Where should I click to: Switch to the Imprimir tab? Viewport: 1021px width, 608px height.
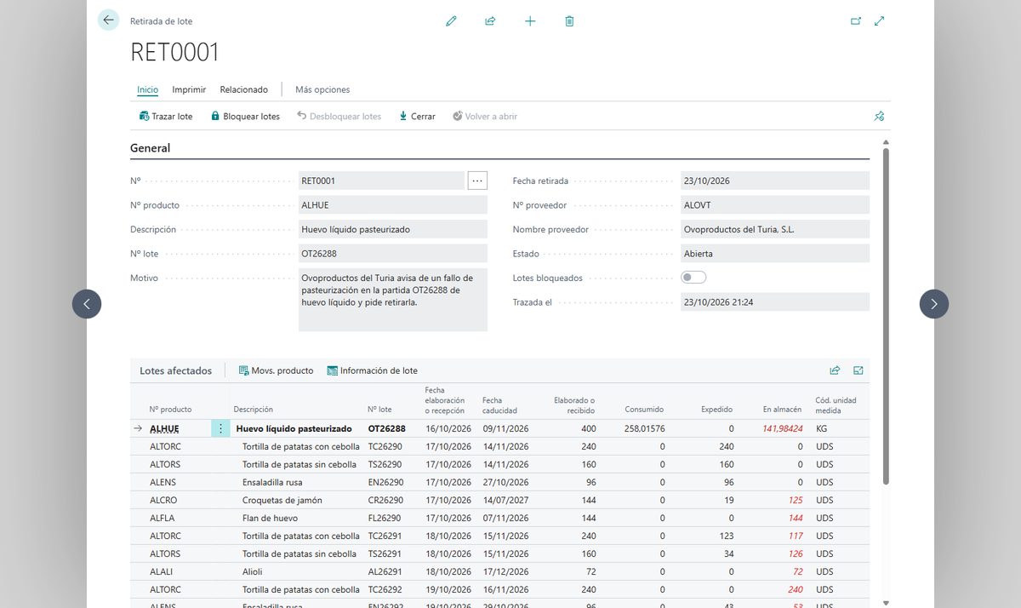(189, 89)
